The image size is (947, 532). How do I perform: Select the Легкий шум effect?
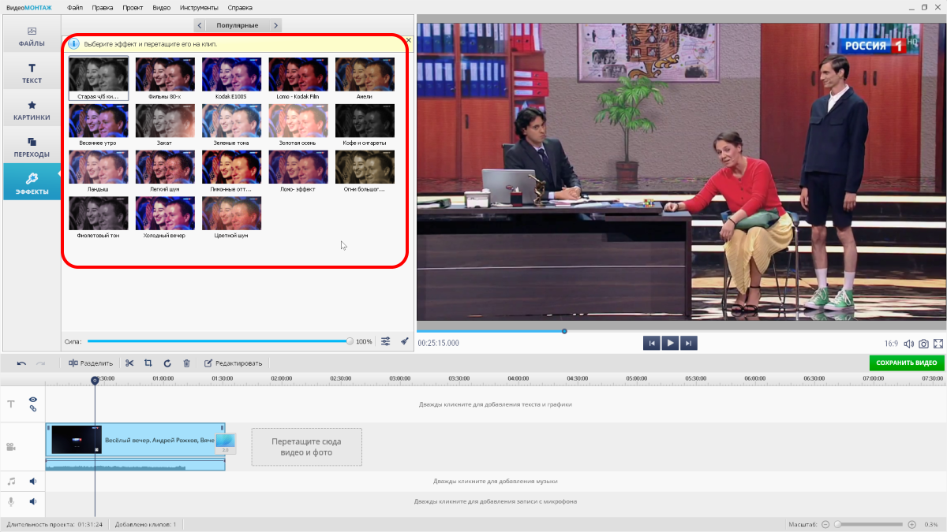click(x=165, y=171)
